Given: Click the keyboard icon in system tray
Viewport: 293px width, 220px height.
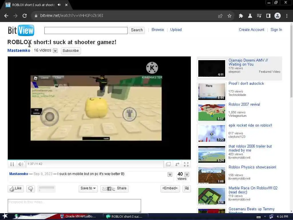Looking at the screenshot, I should point(259,217).
